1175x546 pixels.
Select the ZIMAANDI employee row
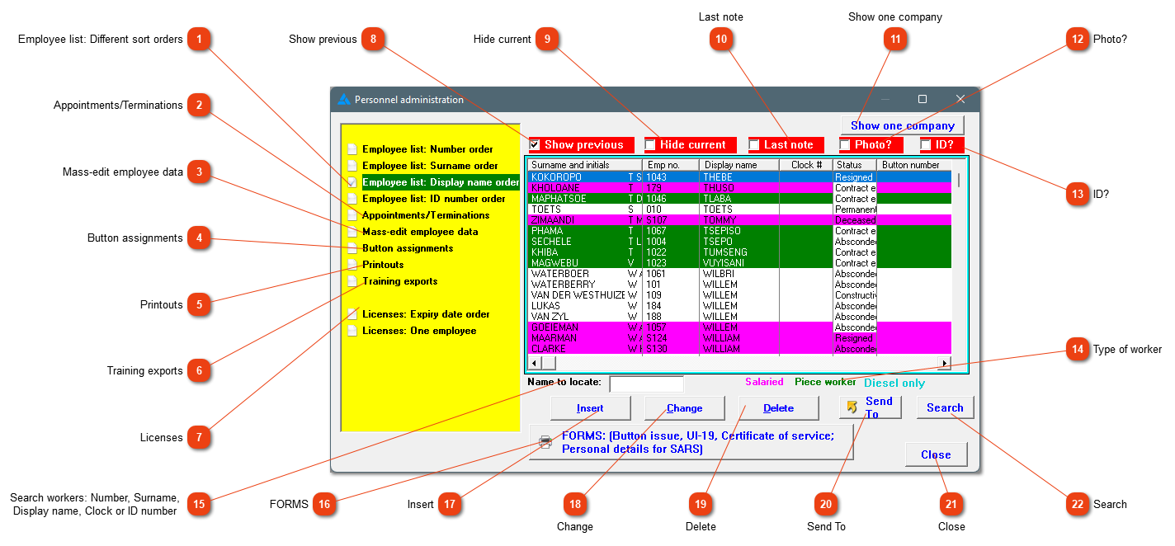[739, 220]
